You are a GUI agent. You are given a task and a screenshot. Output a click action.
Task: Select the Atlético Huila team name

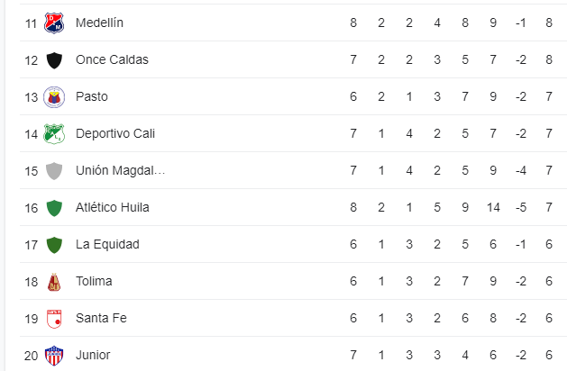(113, 207)
